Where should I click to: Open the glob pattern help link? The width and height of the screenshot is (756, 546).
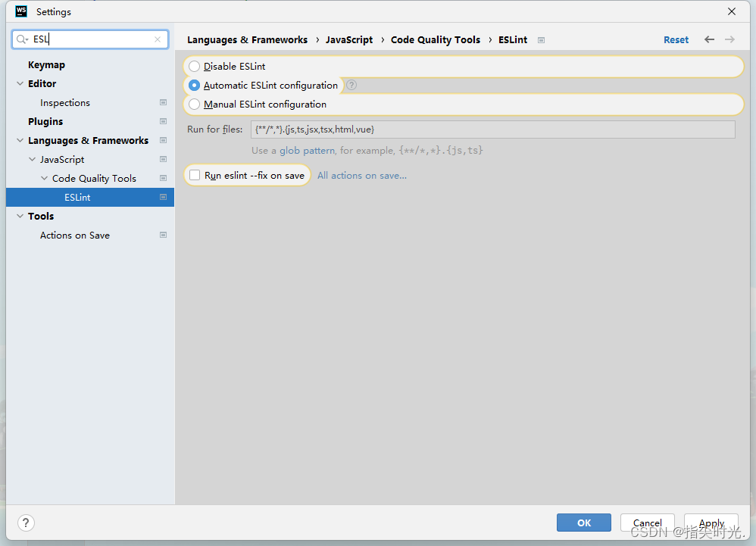(x=307, y=151)
